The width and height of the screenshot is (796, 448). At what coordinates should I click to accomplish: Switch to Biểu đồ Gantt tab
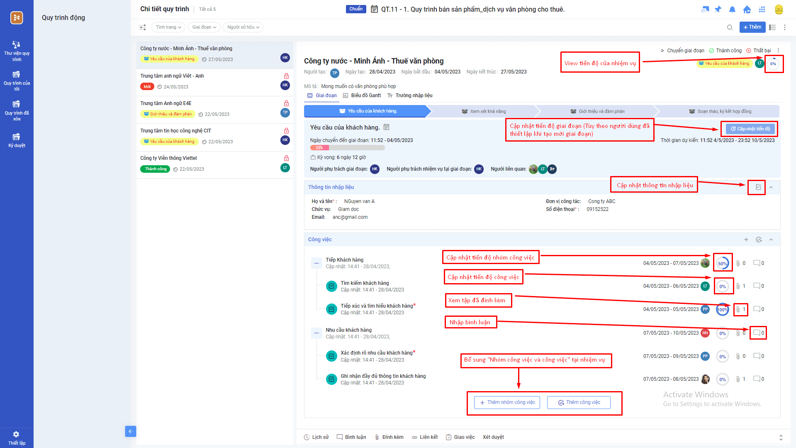[x=362, y=95]
